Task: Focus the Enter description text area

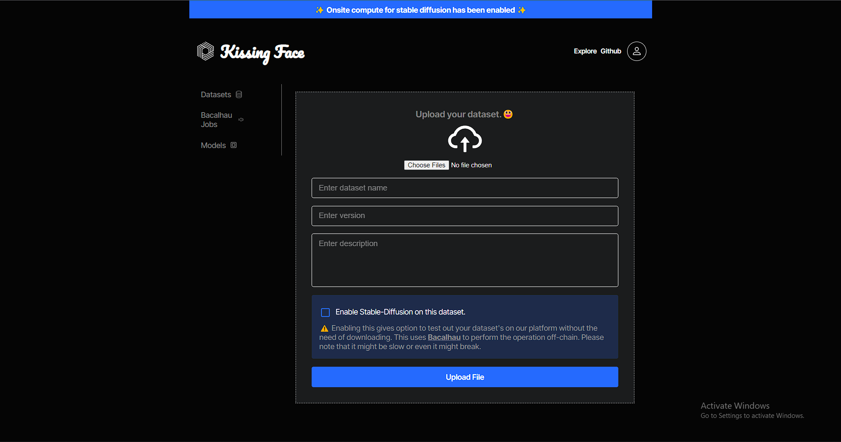Action: (465, 260)
